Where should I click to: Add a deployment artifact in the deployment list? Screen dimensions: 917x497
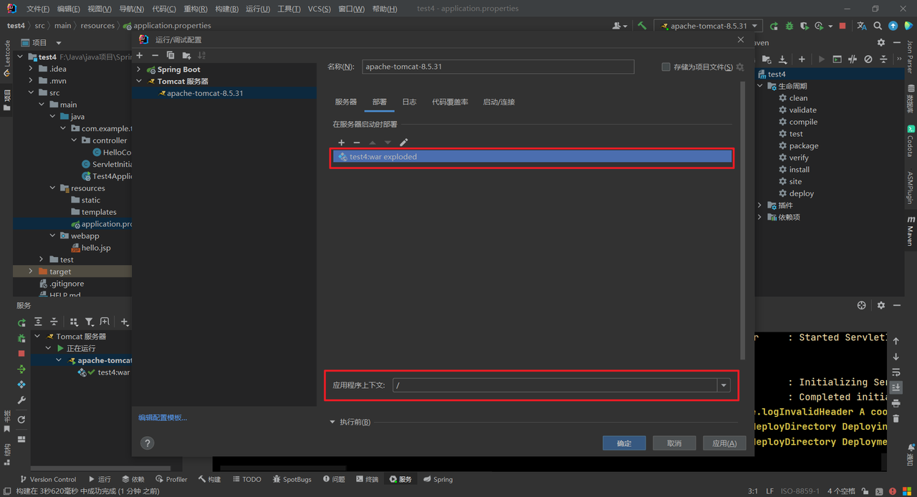(x=342, y=143)
